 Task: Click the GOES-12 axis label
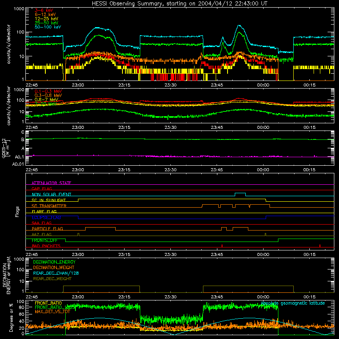[x=4, y=148]
